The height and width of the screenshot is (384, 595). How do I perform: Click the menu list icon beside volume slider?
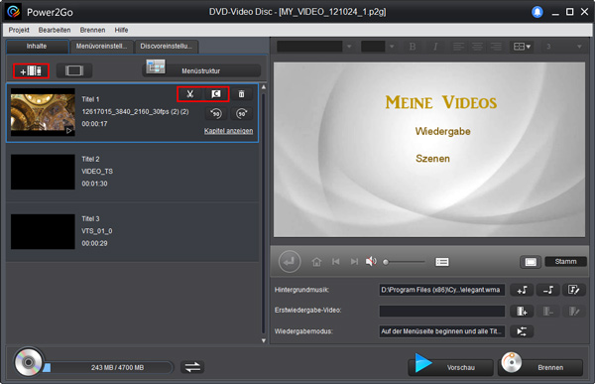coord(442,262)
